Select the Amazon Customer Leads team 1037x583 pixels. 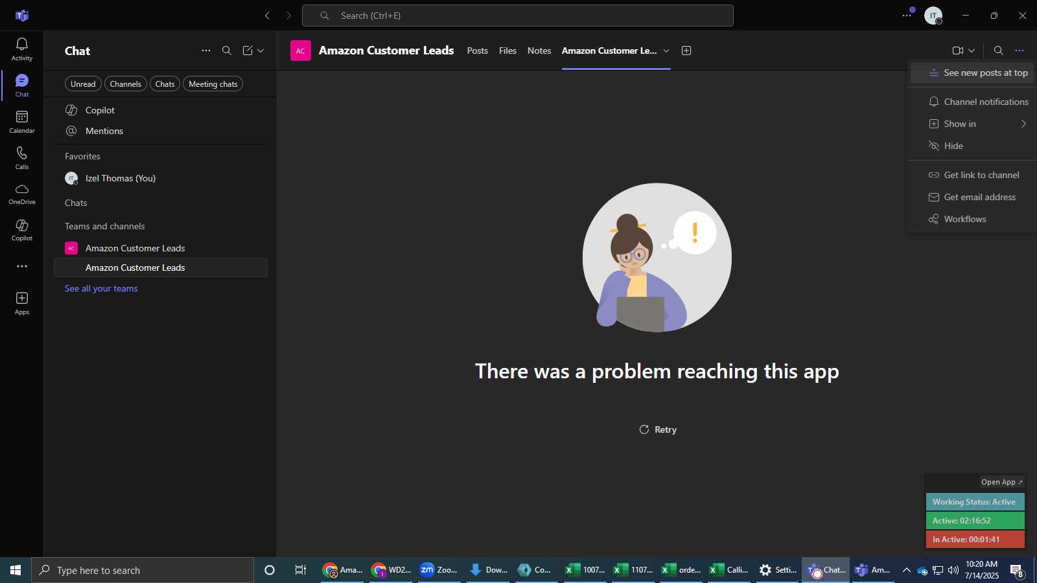[161, 248]
